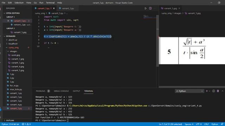Change the CRLF line ending setting
Image resolution: width=225 pixels, height=126 pixels.
pyautogui.click(x=206, y=124)
